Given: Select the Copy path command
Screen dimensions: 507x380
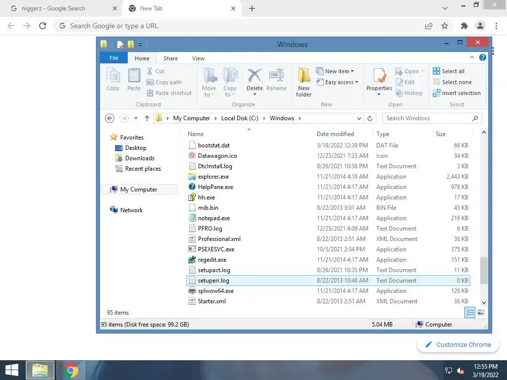Looking at the screenshot, I should [x=164, y=82].
